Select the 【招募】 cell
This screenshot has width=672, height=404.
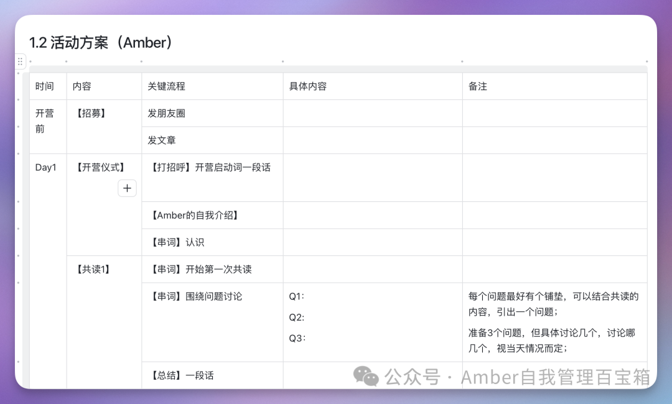click(x=104, y=127)
